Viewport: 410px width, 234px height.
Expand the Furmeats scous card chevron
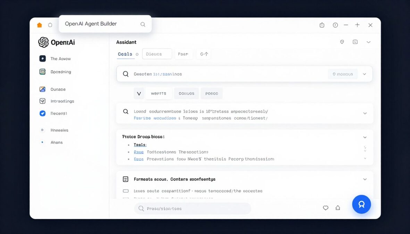tap(365, 179)
